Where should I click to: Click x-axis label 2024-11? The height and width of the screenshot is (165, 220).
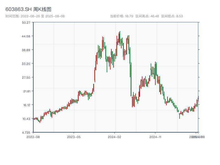(x=155, y=137)
